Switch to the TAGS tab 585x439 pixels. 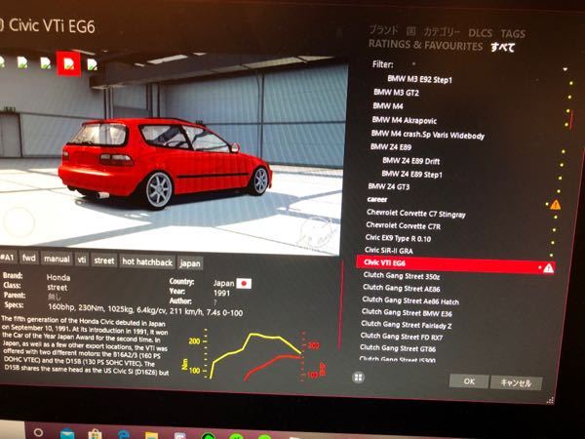513,34
